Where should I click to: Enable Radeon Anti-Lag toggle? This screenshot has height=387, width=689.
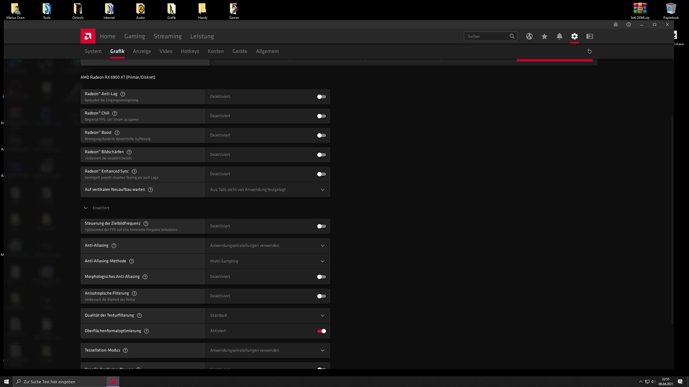(321, 97)
